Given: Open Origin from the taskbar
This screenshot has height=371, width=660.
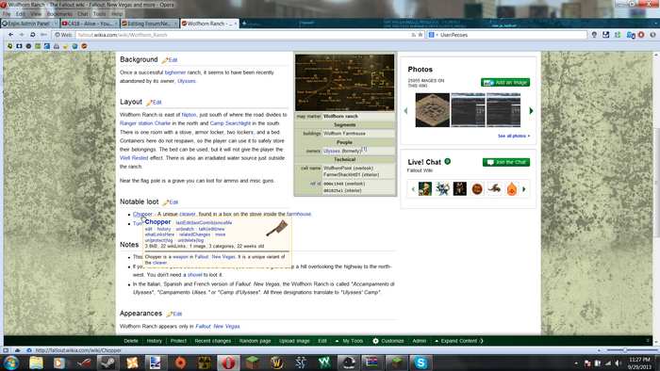Looking at the screenshot, I should tap(180, 363).
